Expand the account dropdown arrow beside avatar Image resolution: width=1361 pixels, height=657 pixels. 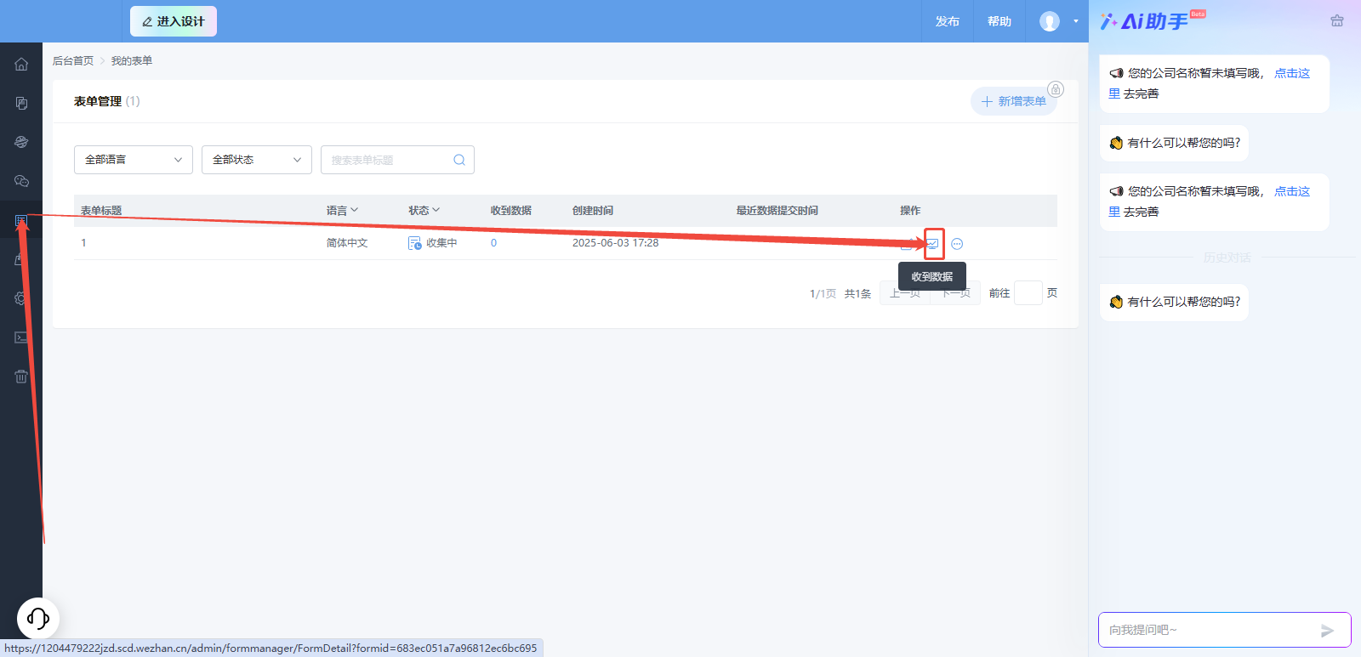(1075, 21)
